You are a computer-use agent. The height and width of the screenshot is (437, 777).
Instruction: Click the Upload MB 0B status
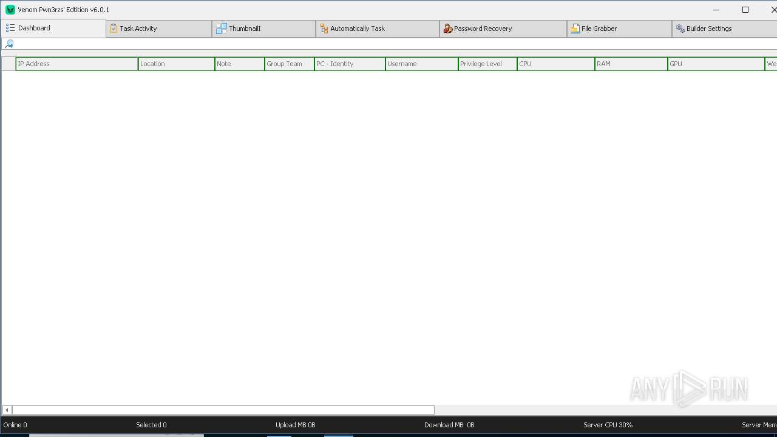295,425
